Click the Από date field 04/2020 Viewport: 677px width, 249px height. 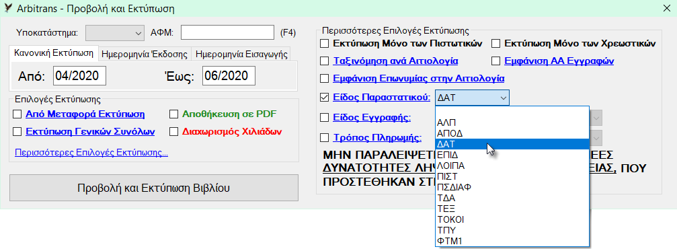pyautogui.click(x=80, y=77)
